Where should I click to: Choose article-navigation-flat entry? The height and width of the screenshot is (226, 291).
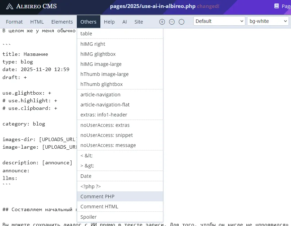[105, 105]
